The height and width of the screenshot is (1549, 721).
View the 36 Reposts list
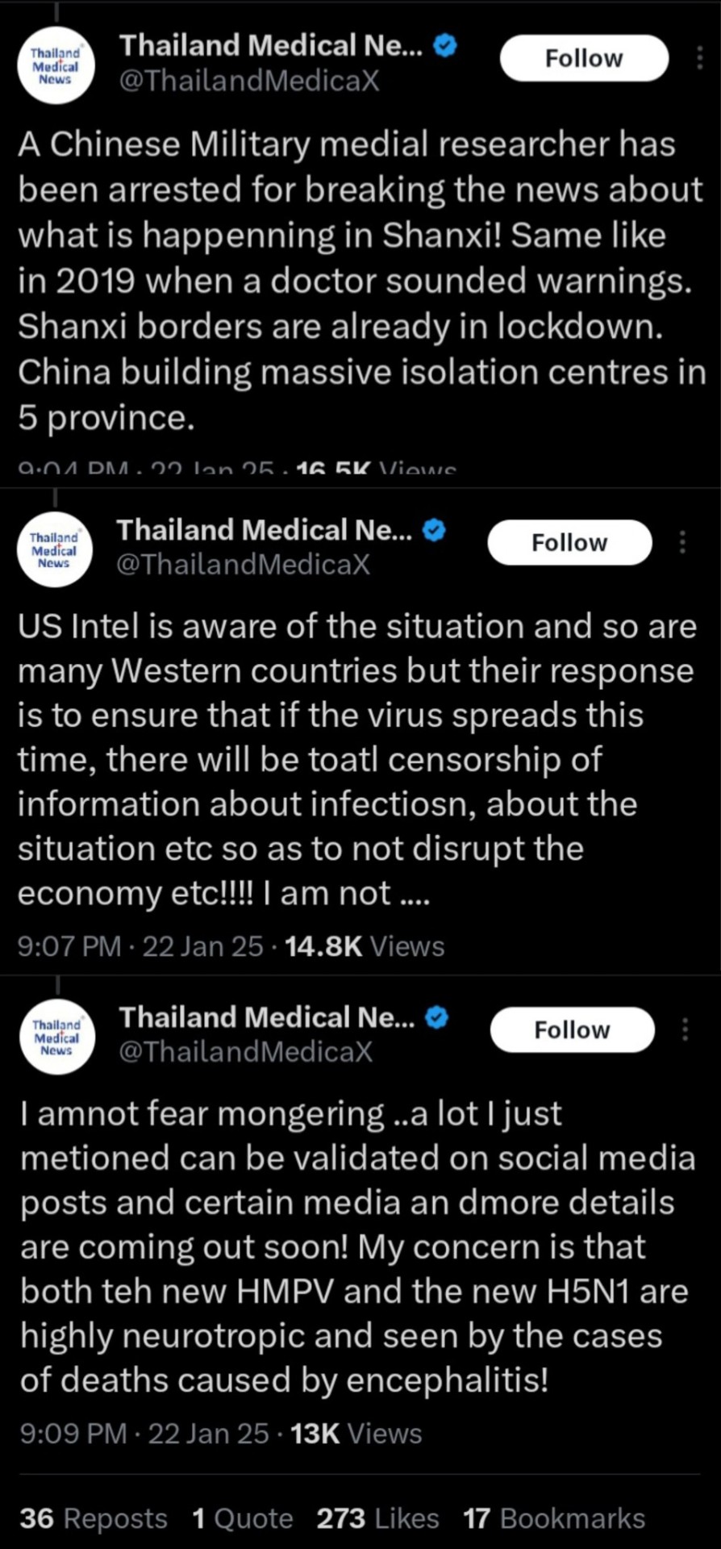tap(94, 1518)
